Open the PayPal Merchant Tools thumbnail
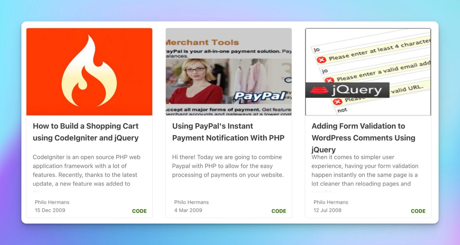 click(x=228, y=72)
